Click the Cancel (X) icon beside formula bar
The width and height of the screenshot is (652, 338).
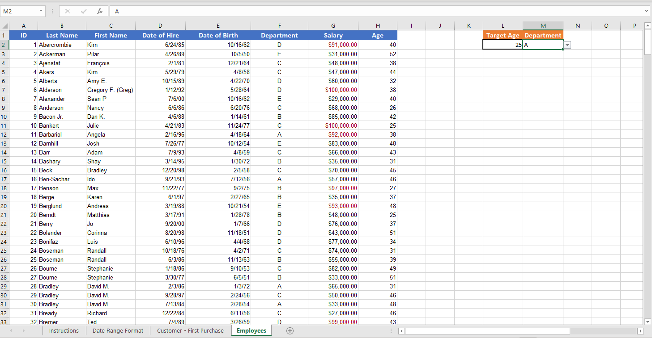click(68, 11)
